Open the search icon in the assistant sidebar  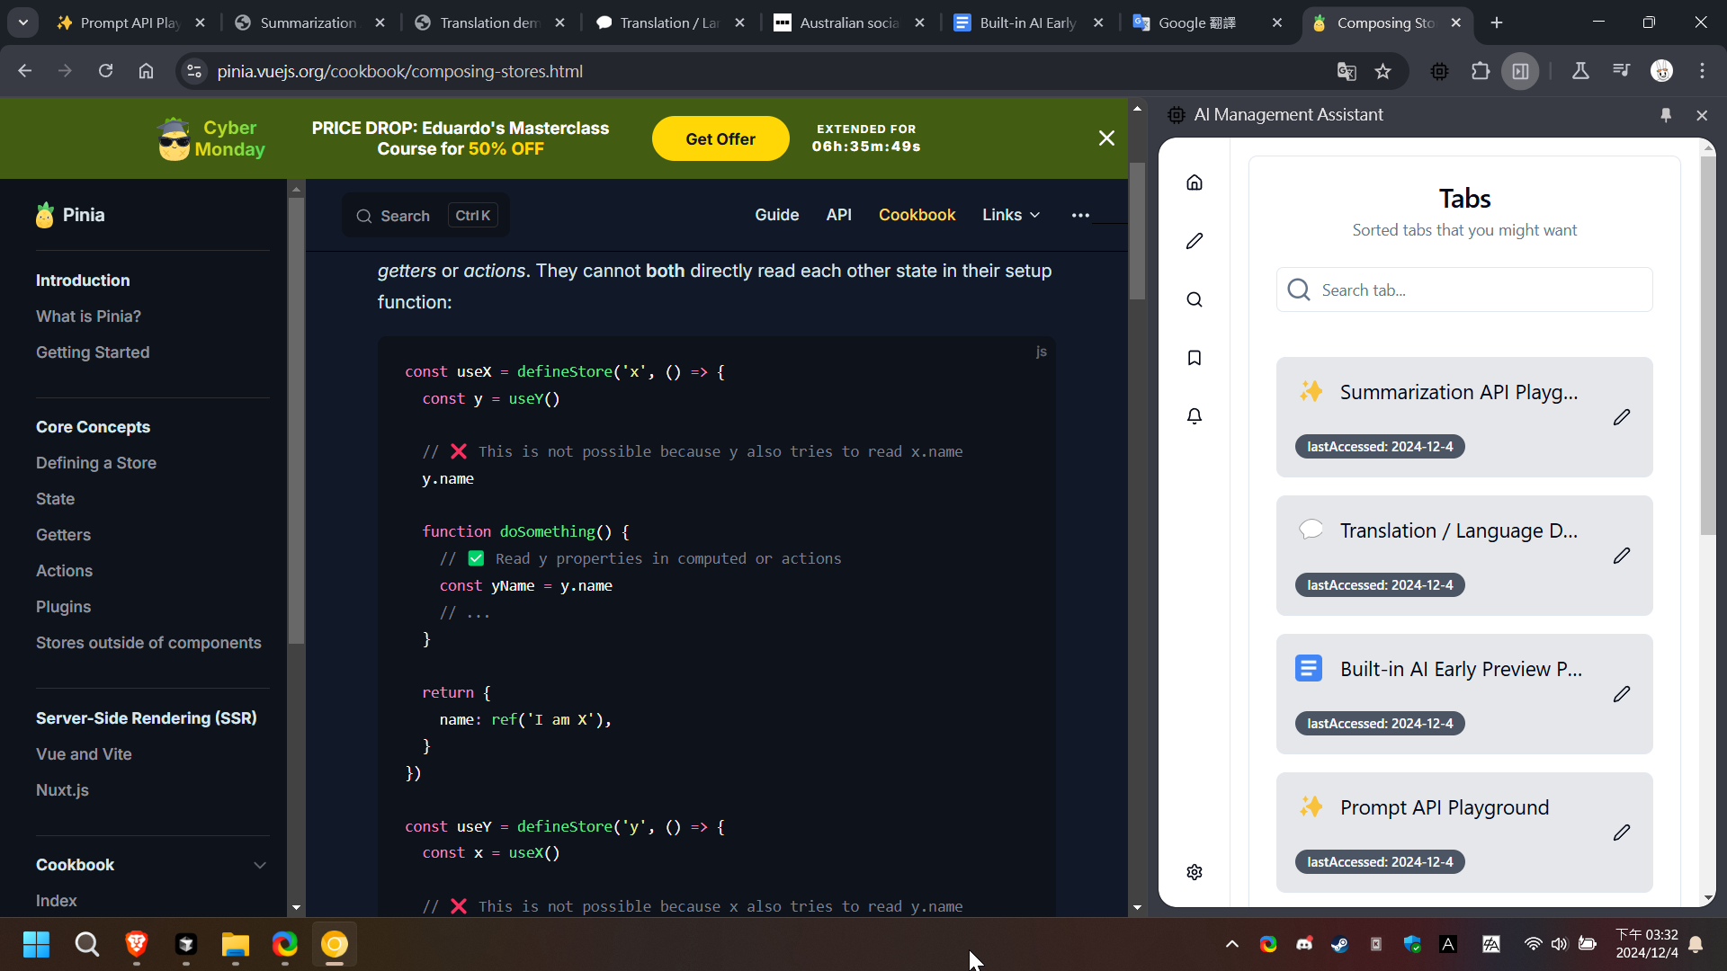tap(1195, 299)
